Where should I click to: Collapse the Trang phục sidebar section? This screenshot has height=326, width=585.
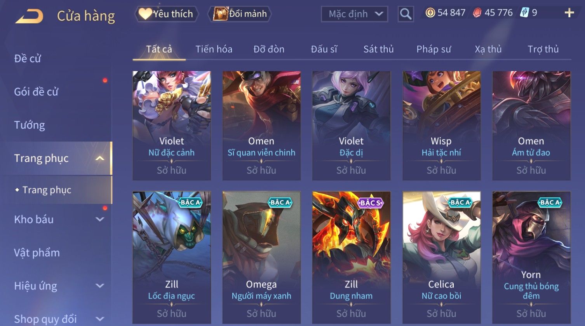tap(99, 158)
